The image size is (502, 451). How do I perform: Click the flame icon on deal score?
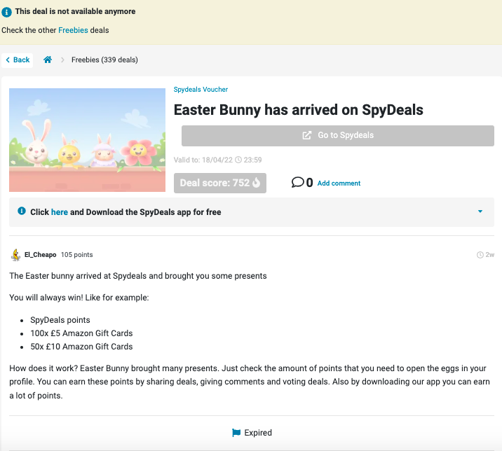[x=256, y=183]
